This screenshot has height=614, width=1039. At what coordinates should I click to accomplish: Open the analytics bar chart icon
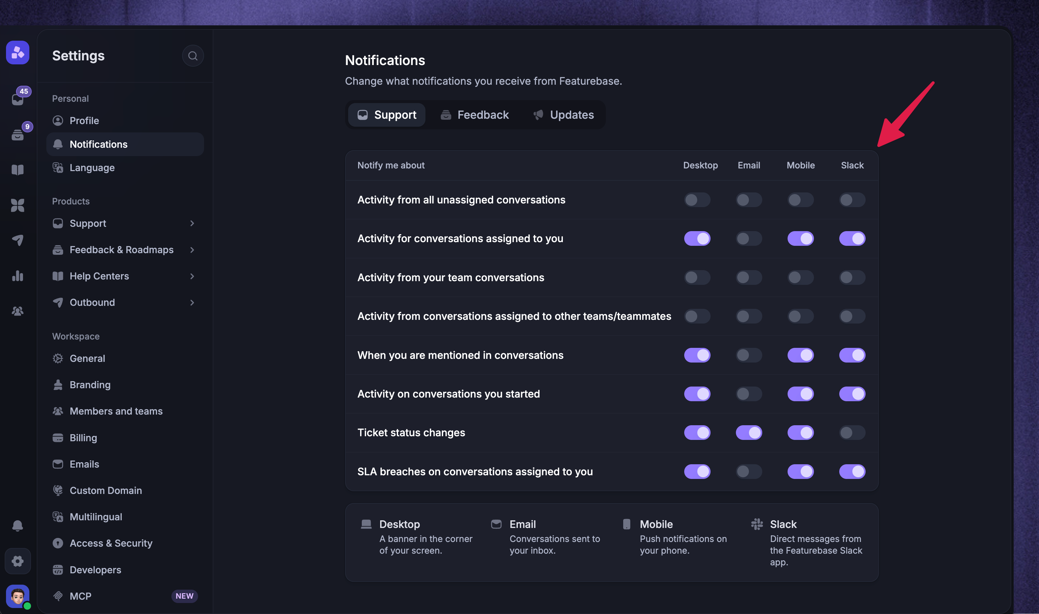point(17,275)
